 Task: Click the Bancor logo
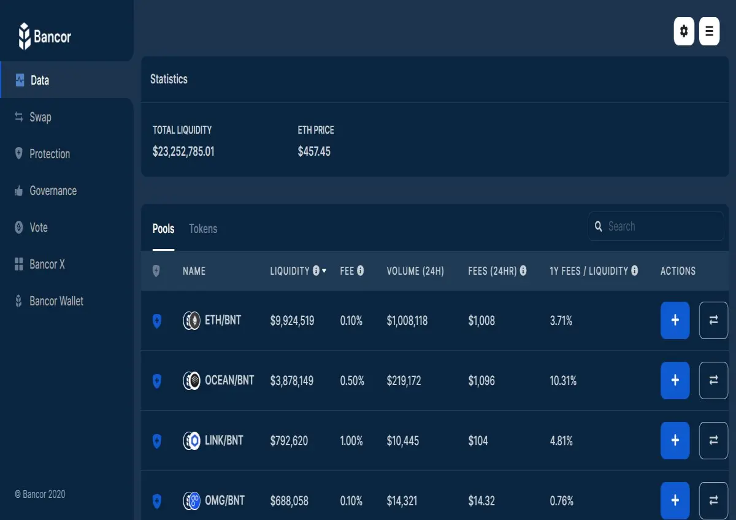click(x=44, y=36)
